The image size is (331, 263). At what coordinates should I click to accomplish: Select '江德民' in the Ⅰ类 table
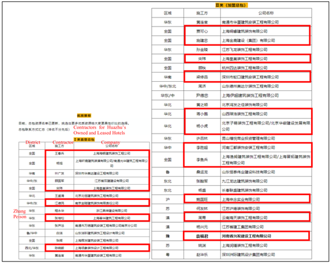click(60, 203)
